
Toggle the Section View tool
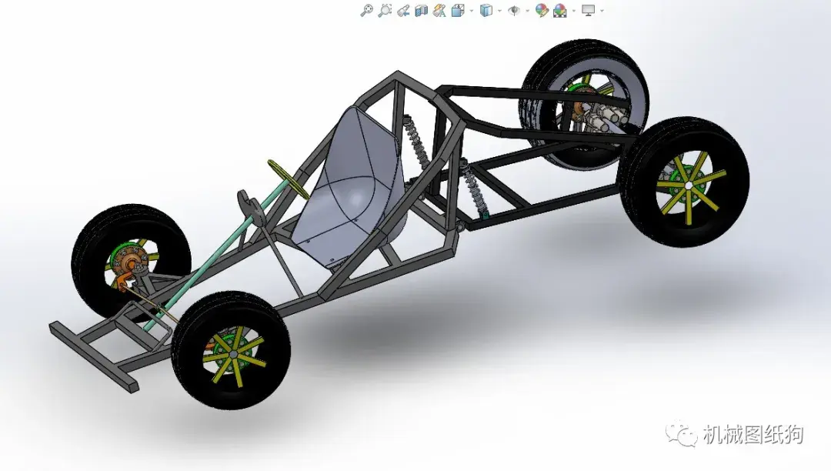[x=421, y=11]
